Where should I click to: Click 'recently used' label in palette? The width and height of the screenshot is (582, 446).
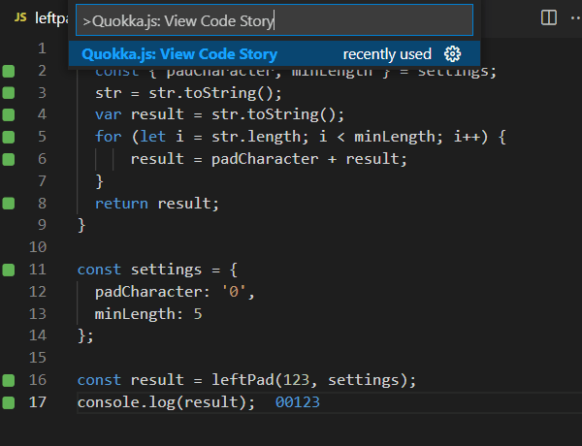(387, 54)
